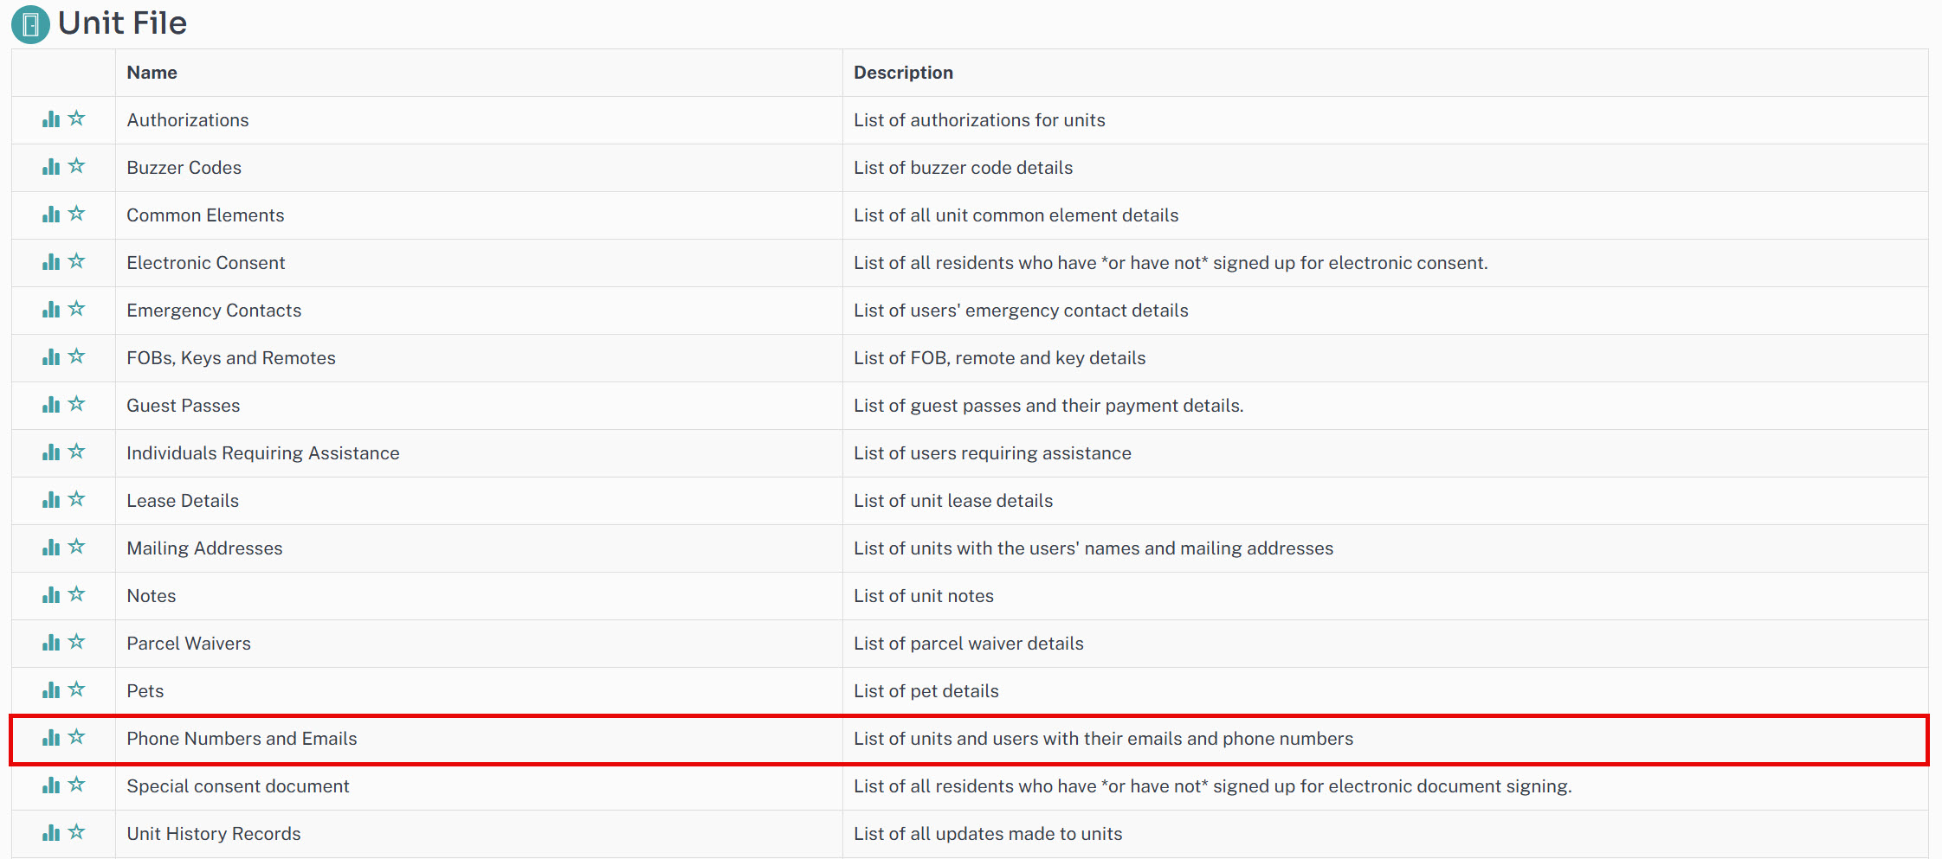The image size is (1942, 859).
Task: Click Special consent document chart icon
Action: 51,785
